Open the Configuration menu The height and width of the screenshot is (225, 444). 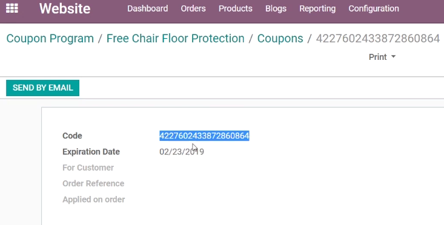(374, 8)
